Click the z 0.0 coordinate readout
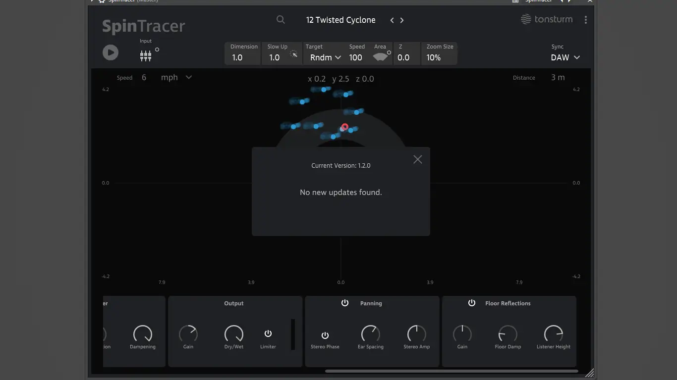 [x=365, y=79]
